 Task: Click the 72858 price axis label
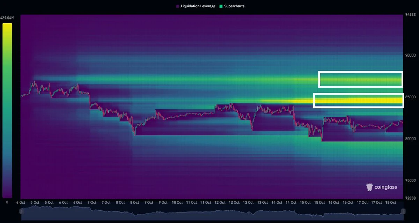tap(411, 198)
